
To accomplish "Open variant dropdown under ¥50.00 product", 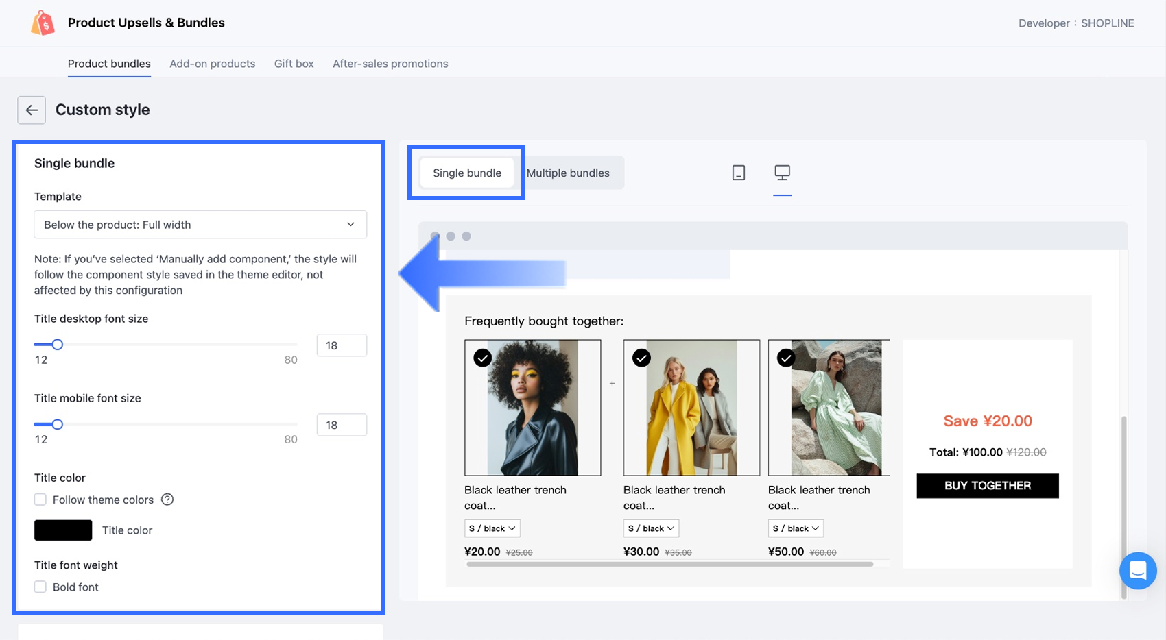I will [x=796, y=528].
